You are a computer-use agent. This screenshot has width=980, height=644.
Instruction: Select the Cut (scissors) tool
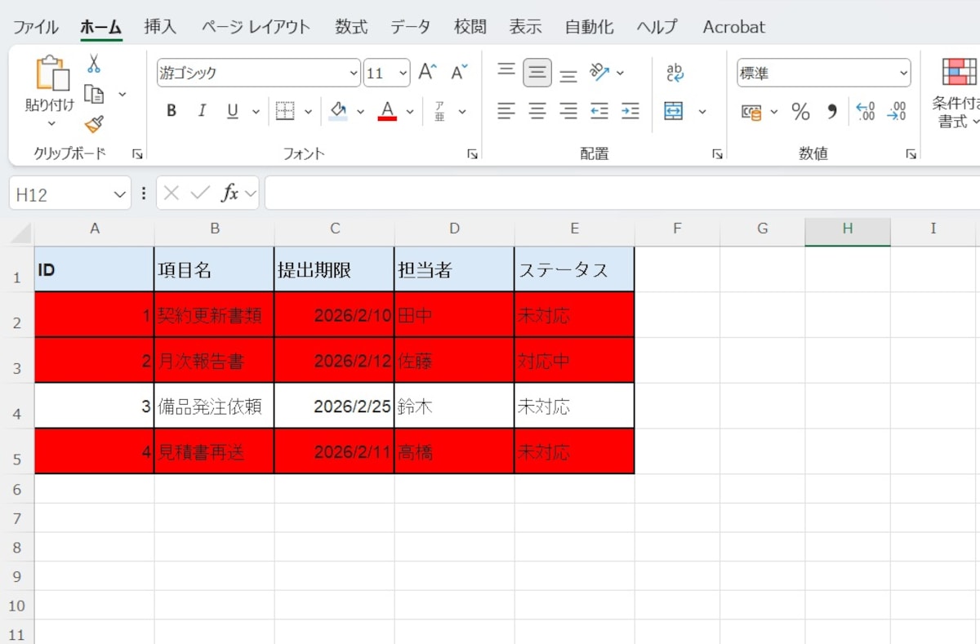(x=96, y=61)
